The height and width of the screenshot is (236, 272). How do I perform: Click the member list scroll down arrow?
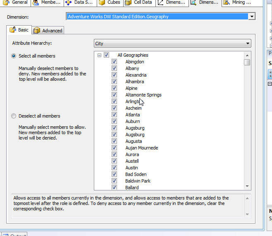tap(247, 187)
